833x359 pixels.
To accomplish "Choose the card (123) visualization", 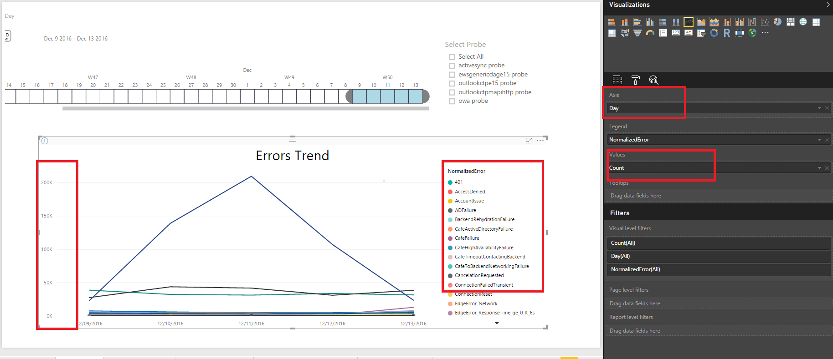I will point(675,33).
